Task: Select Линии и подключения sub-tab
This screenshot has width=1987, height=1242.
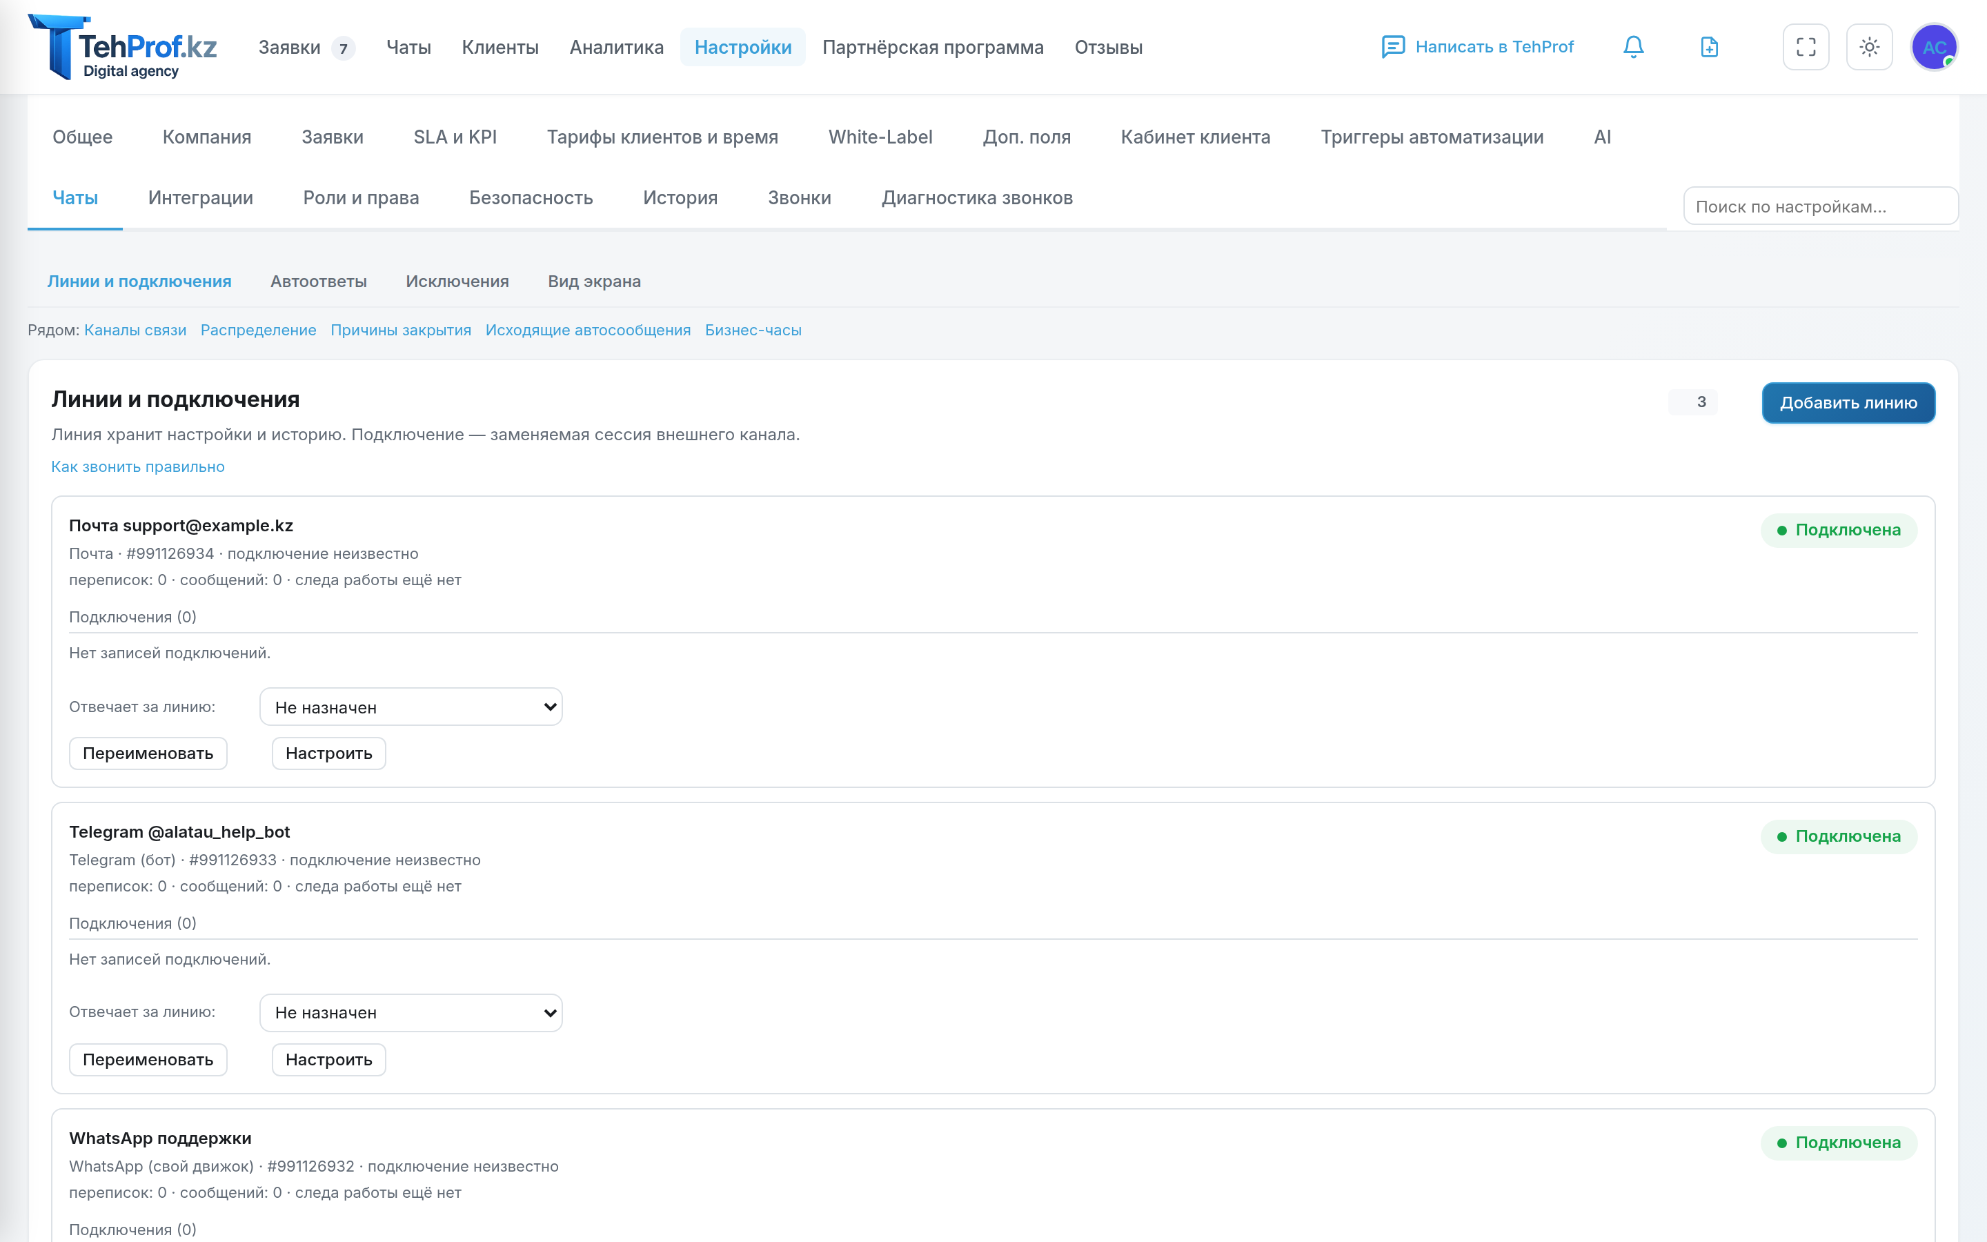Action: coord(139,282)
